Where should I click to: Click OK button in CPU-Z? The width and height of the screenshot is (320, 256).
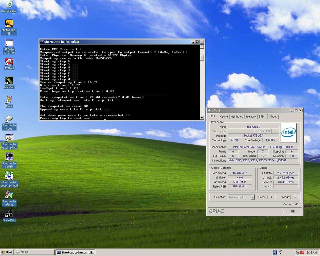293,211
